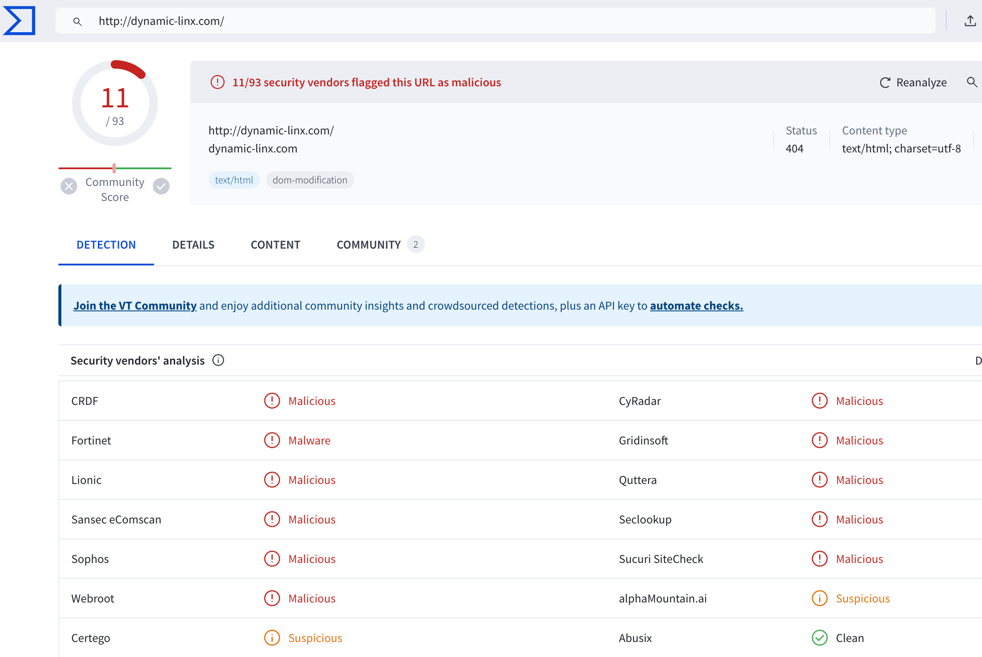Click the search magnifier icon in URL bar
The image size is (982, 657).
[77, 21]
